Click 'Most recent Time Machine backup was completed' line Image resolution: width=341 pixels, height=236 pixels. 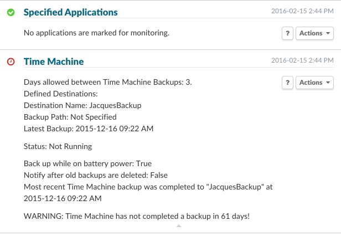[148, 192]
